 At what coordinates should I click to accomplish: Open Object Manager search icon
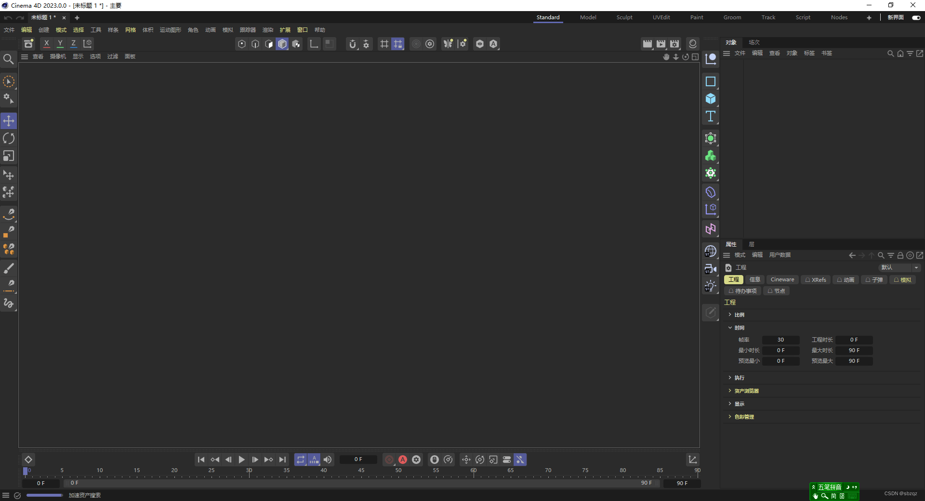891,53
